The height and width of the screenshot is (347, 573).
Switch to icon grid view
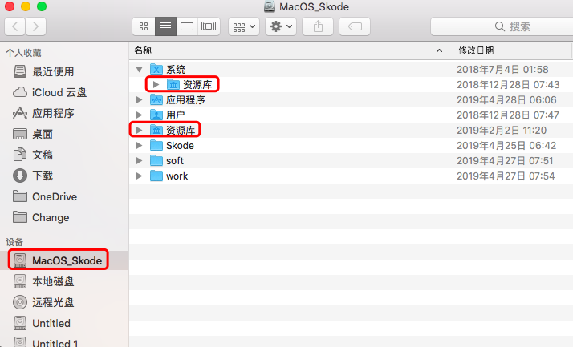tap(144, 26)
